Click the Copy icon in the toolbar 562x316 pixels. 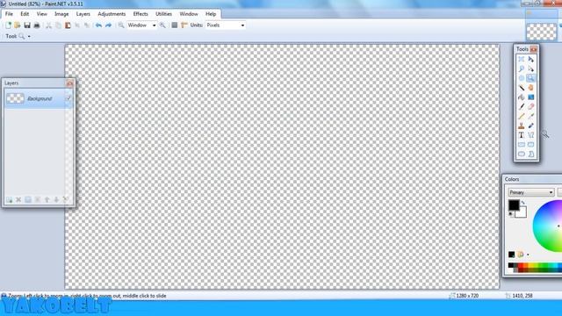pyautogui.click(x=58, y=25)
